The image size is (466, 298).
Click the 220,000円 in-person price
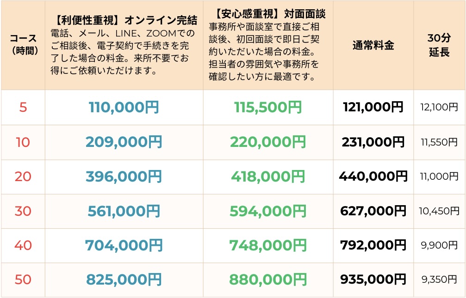pos(268,142)
